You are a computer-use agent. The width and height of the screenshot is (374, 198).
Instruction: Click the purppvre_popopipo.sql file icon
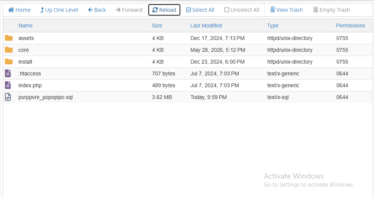point(8,97)
